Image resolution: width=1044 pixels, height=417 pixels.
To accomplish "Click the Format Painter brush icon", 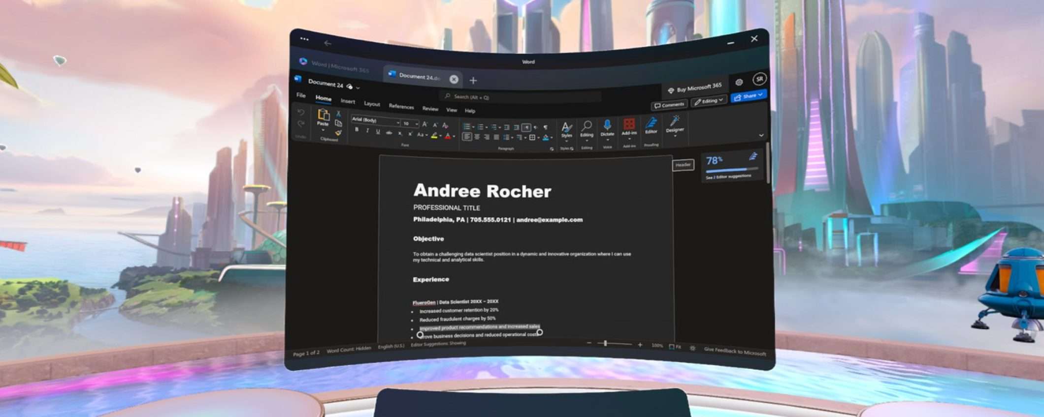I will [338, 133].
